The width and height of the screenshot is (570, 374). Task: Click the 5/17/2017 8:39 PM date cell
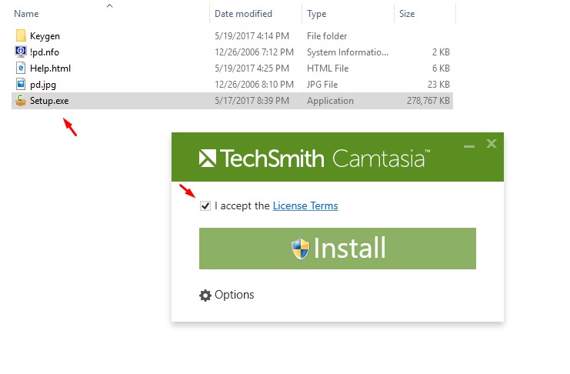252,101
